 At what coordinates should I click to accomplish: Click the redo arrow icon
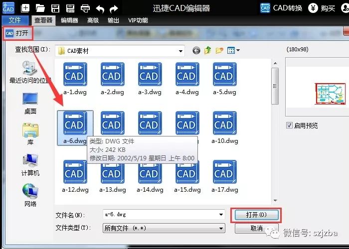(x=114, y=8)
